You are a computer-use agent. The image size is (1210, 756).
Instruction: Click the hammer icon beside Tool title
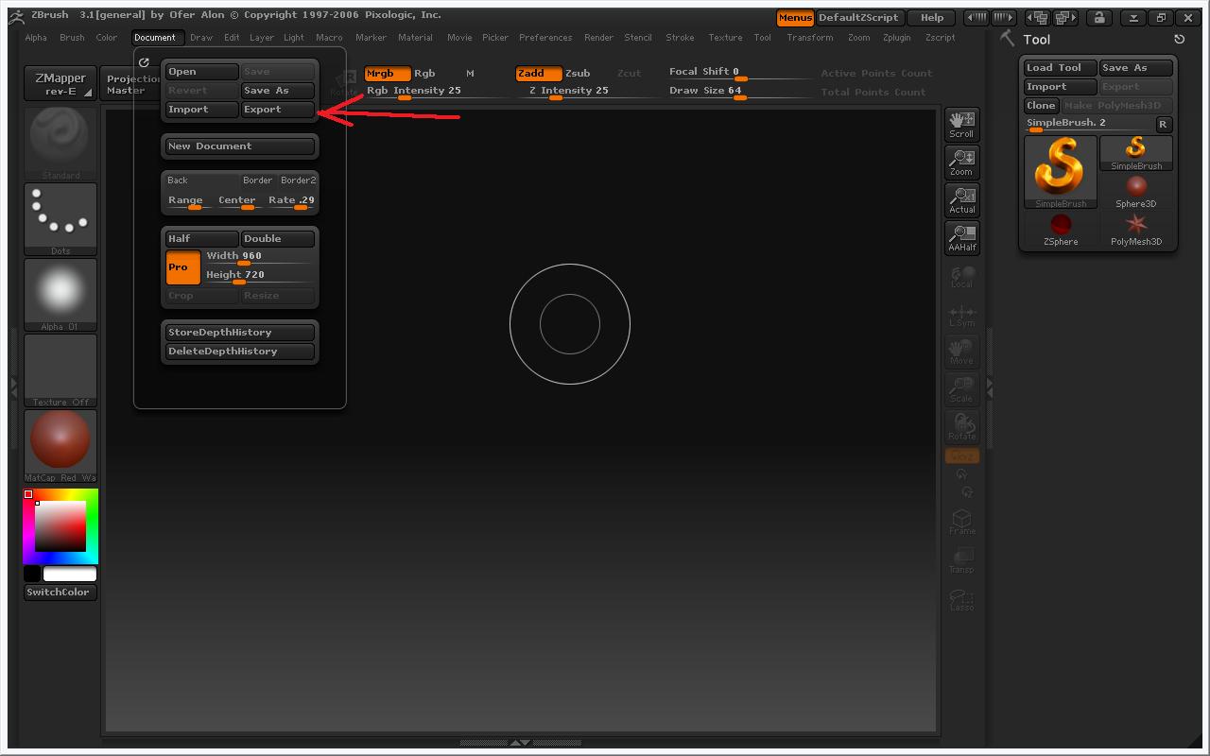(x=1008, y=38)
